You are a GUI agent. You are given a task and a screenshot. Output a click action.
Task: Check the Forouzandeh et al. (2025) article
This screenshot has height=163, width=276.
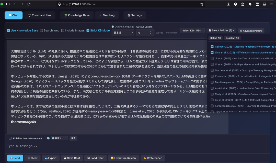212,106
